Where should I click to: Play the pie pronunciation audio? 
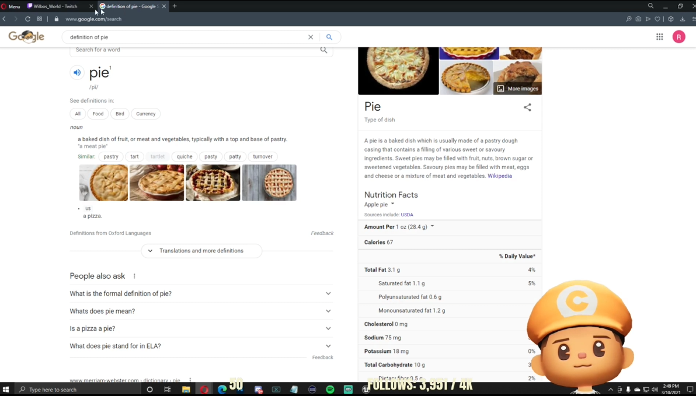tap(77, 72)
